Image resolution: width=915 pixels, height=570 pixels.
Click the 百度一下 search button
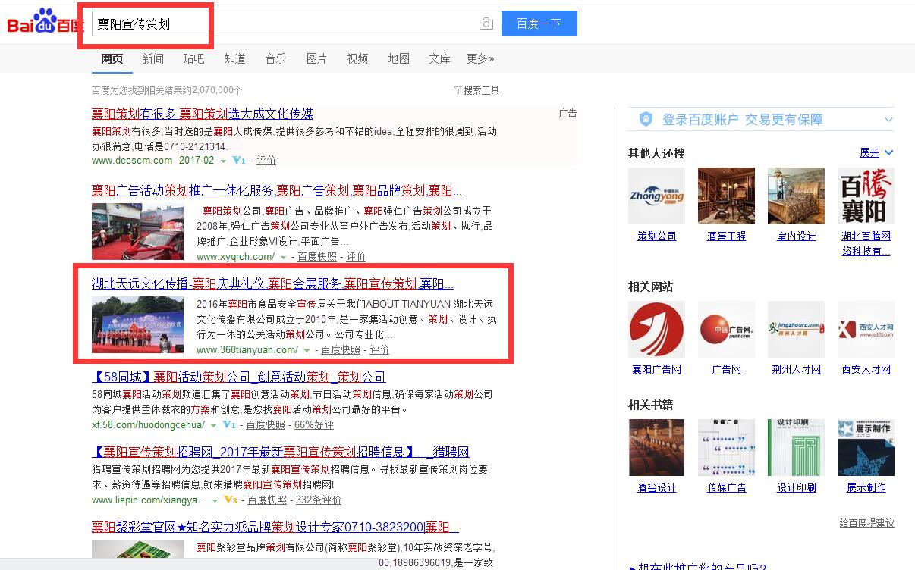pos(539,23)
